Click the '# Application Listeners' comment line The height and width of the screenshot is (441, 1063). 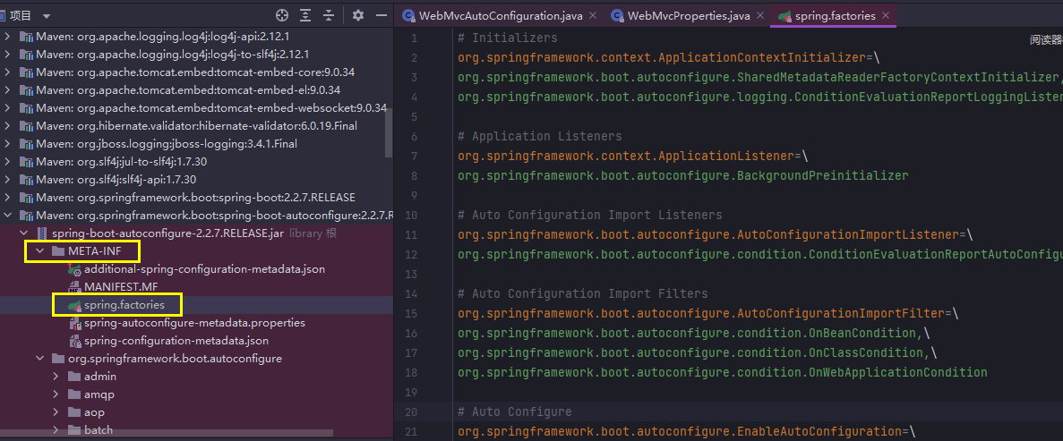pos(540,136)
